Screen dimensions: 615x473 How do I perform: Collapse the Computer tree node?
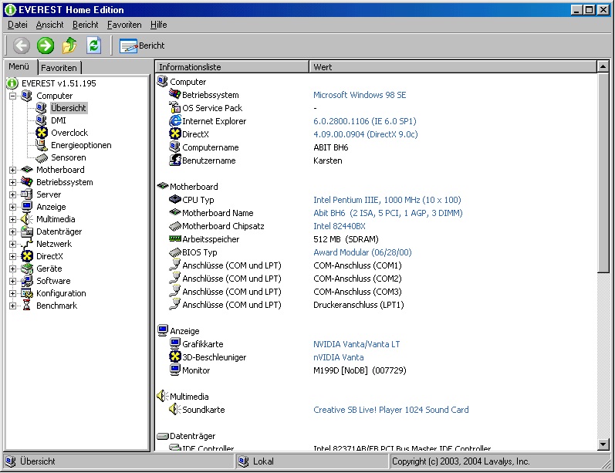(x=12, y=96)
